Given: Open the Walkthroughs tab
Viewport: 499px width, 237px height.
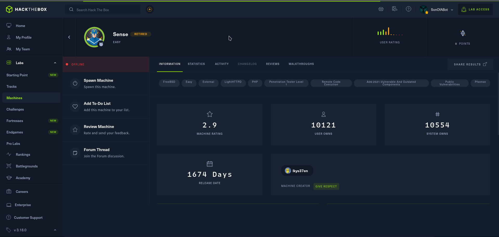Looking at the screenshot, I should [x=301, y=64].
